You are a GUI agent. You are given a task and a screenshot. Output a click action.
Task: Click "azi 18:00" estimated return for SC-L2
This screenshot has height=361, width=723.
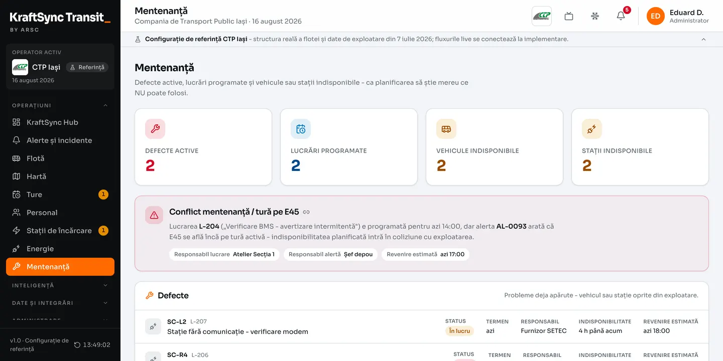(657, 331)
